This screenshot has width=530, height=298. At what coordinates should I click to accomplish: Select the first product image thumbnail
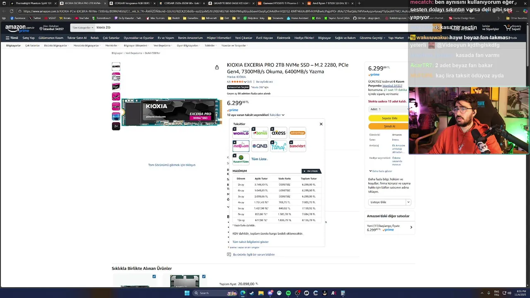click(116, 67)
